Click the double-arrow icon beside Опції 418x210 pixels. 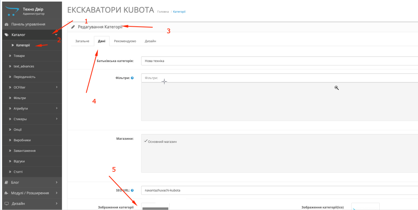point(10,129)
